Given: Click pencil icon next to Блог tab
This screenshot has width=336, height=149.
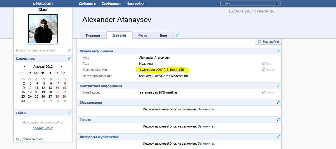Looking at the screenshot, I should click(177, 35).
